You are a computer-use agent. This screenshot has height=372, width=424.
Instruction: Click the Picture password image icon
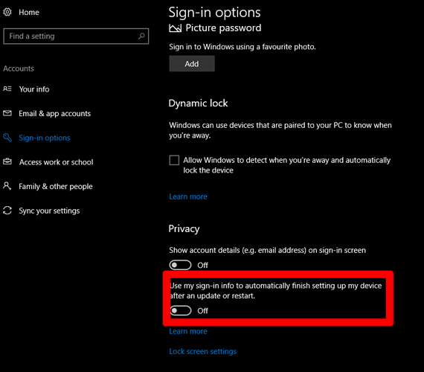pos(176,28)
